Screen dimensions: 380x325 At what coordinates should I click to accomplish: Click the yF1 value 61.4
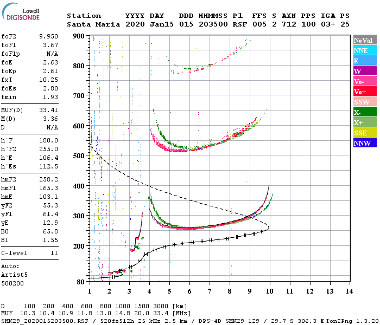click(x=50, y=214)
